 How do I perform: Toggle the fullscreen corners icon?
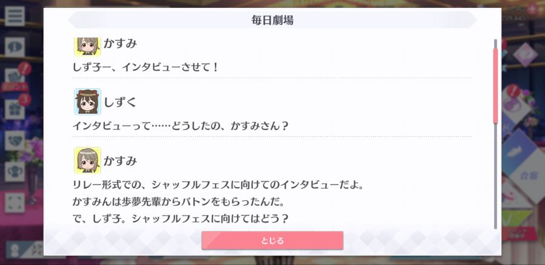tap(15, 203)
